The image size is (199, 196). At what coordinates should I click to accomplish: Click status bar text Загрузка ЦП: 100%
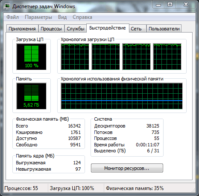[x=72, y=188]
